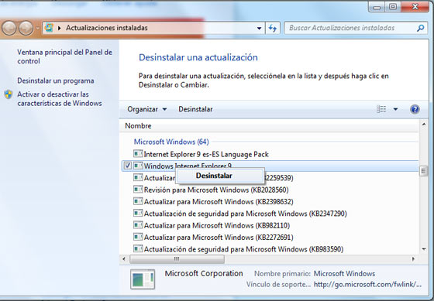Select Revisión para Microsoft Windows (KB2028560)
This screenshot has height=301, width=434.
point(216,190)
